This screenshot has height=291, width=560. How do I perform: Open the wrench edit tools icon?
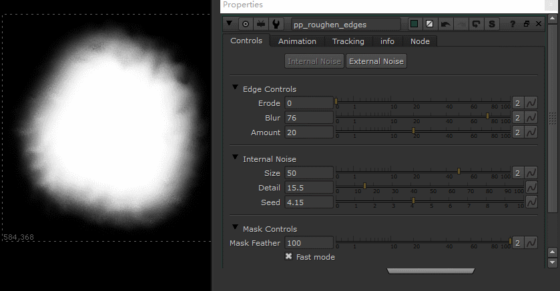(x=276, y=24)
